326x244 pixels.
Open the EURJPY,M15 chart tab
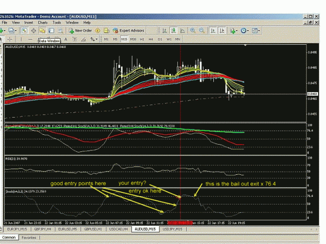tap(17, 229)
